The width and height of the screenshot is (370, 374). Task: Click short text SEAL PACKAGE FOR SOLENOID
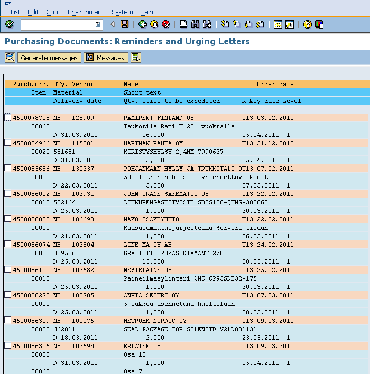pyautogui.click(x=170, y=329)
